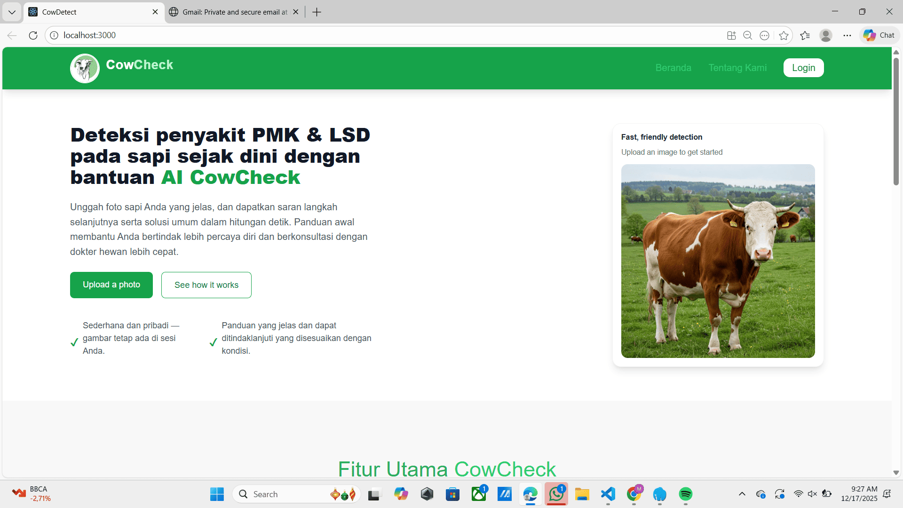
Task: Click the brown cow preview image
Action: click(718, 261)
